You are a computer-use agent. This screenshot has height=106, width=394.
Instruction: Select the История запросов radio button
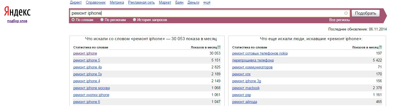pyautogui.click(x=134, y=20)
